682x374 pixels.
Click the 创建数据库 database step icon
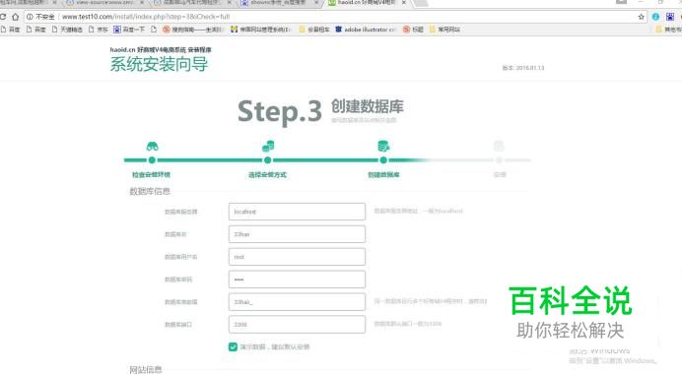pos(383,146)
